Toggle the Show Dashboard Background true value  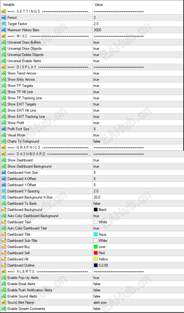pos(138,166)
